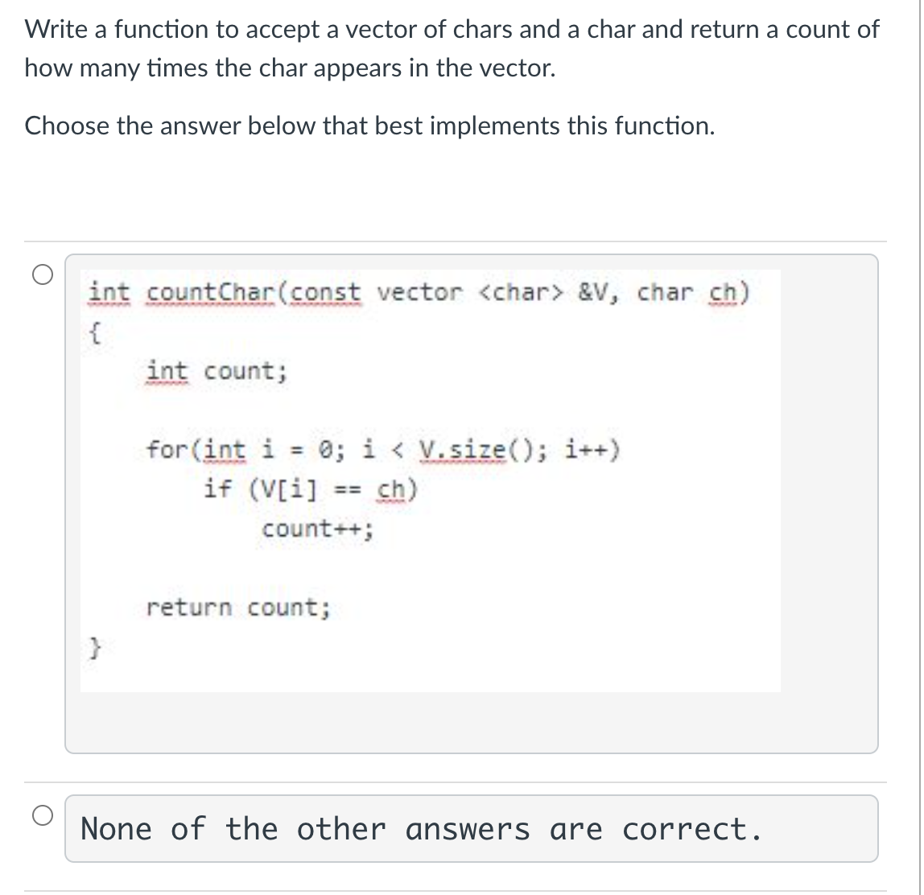
Task: Click the 'return count;' statement
Action: (237, 608)
